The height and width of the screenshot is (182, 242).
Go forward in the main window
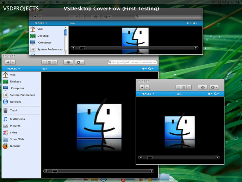[13, 62]
